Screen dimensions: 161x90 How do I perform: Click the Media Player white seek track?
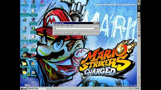[74, 28]
